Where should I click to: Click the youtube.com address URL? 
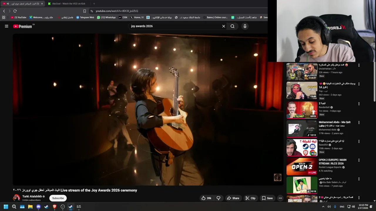117,11
